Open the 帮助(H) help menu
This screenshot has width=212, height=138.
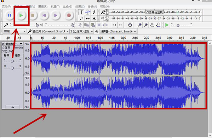105,6
